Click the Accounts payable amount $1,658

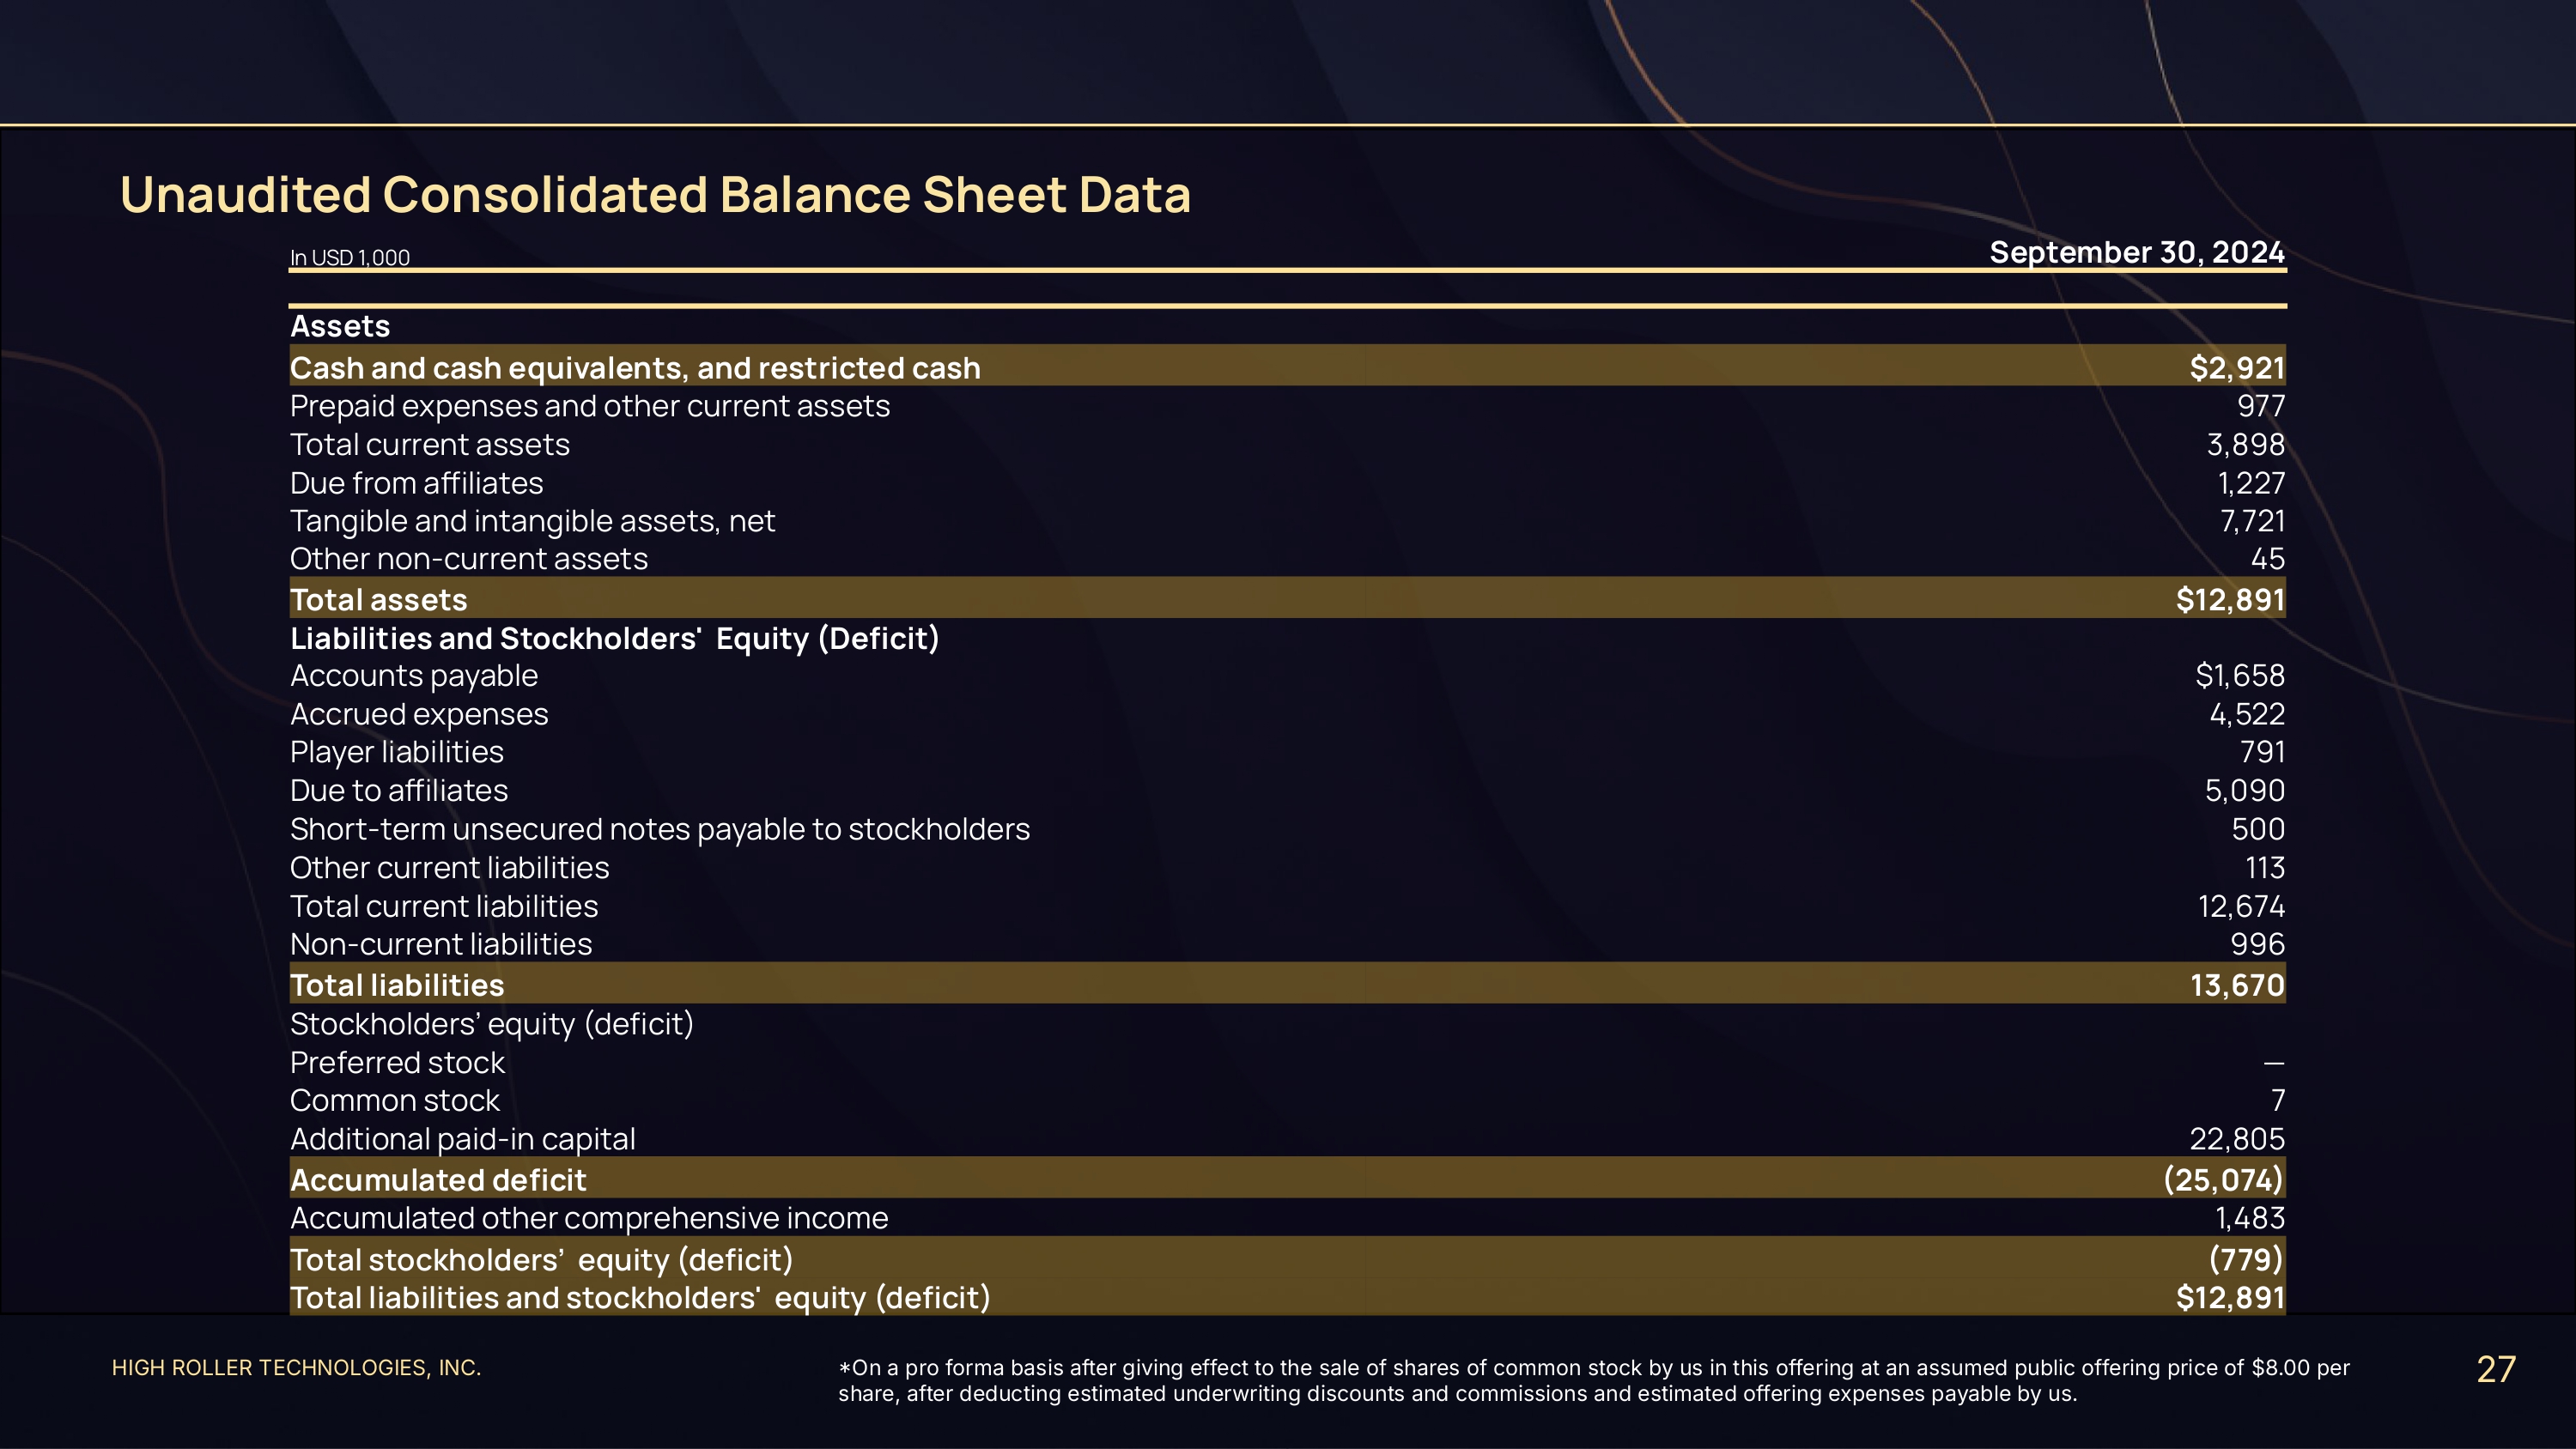click(x=2239, y=676)
